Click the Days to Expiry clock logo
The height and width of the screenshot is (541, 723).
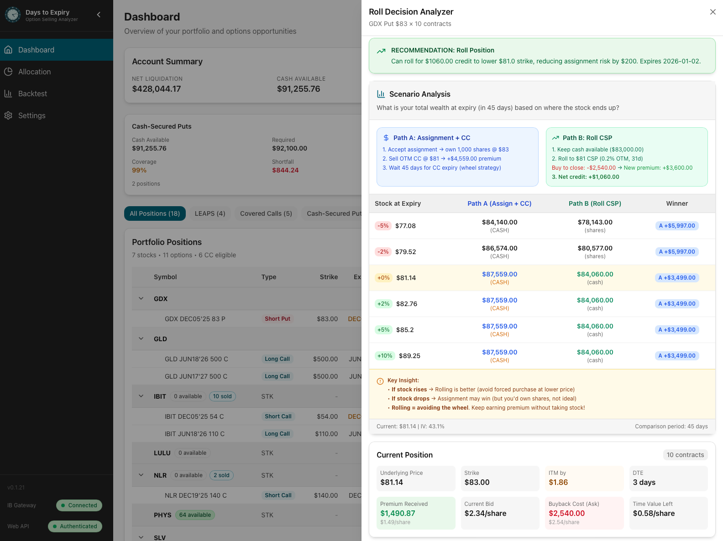tap(13, 15)
